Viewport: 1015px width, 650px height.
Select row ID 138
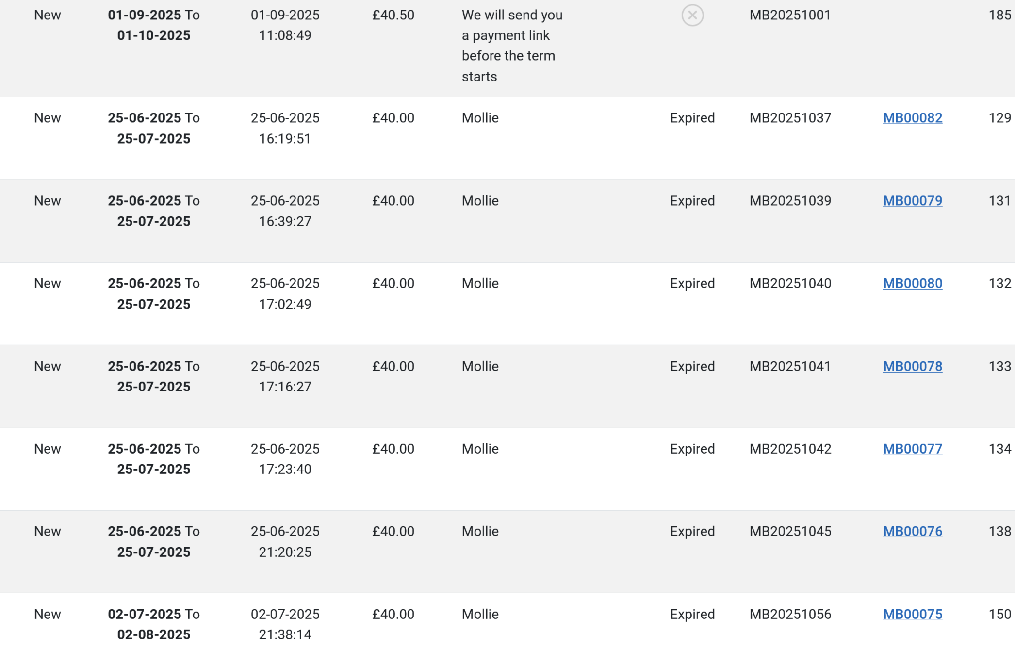[x=999, y=531]
